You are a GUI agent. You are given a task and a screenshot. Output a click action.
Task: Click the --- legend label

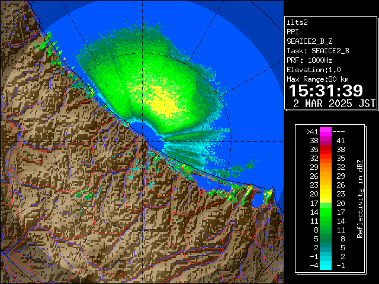point(339,131)
